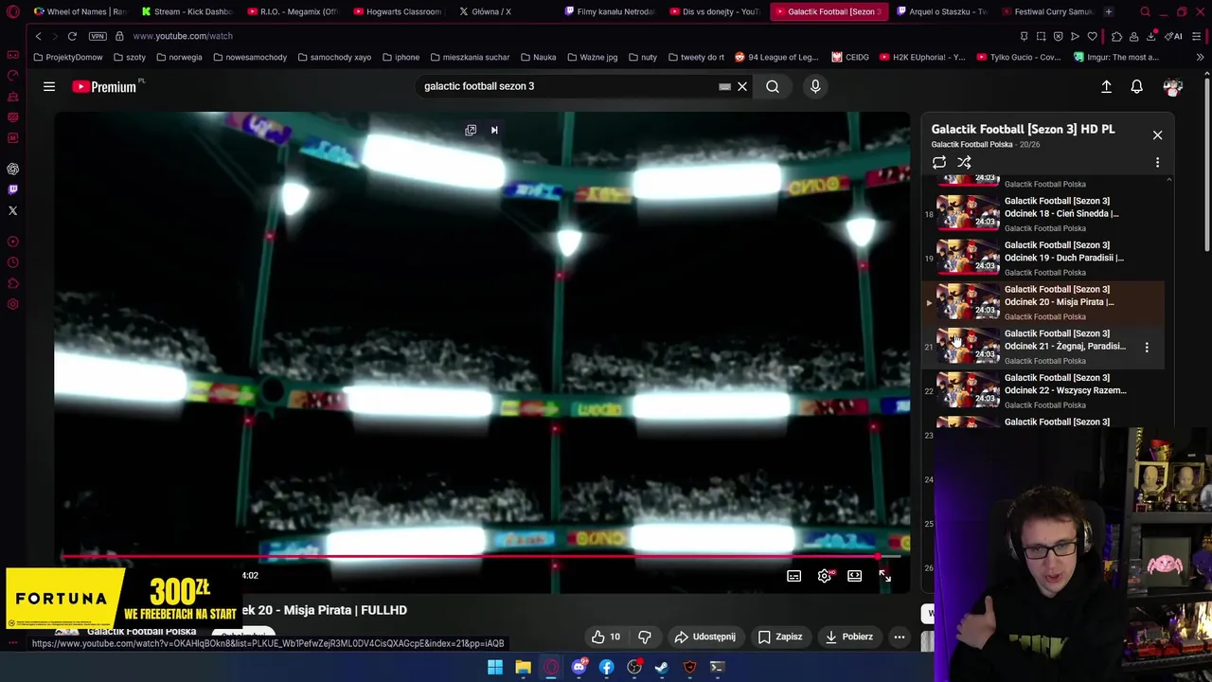1212x682 pixels.
Task: Open Discord from the taskbar
Action: pos(579,668)
